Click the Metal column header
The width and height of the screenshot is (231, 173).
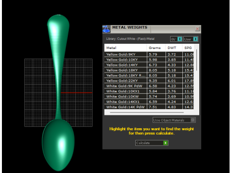pyautogui.click(x=126, y=48)
